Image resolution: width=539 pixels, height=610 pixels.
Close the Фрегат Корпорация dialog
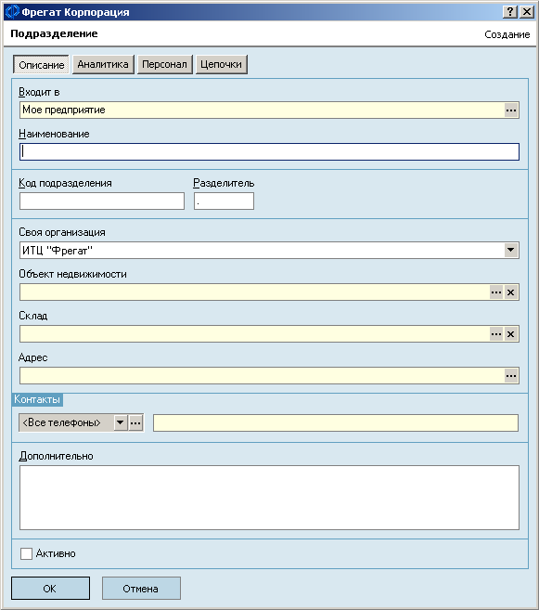click(x=527, y=12)
